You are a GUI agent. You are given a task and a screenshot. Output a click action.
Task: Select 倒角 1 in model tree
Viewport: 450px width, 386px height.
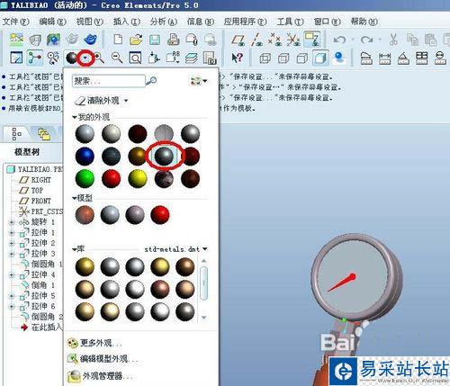coord(38,285)
